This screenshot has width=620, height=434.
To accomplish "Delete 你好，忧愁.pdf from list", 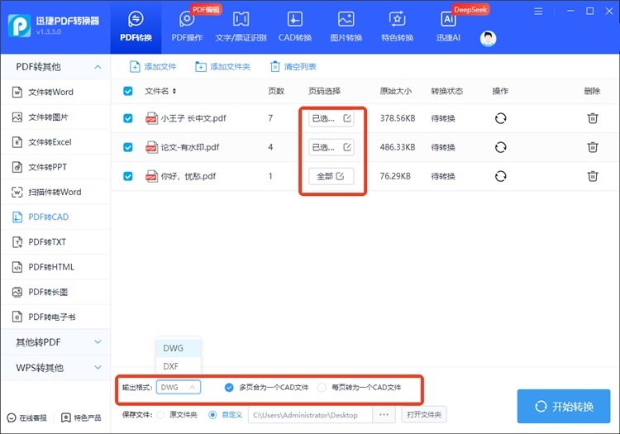I will [593, 176].
